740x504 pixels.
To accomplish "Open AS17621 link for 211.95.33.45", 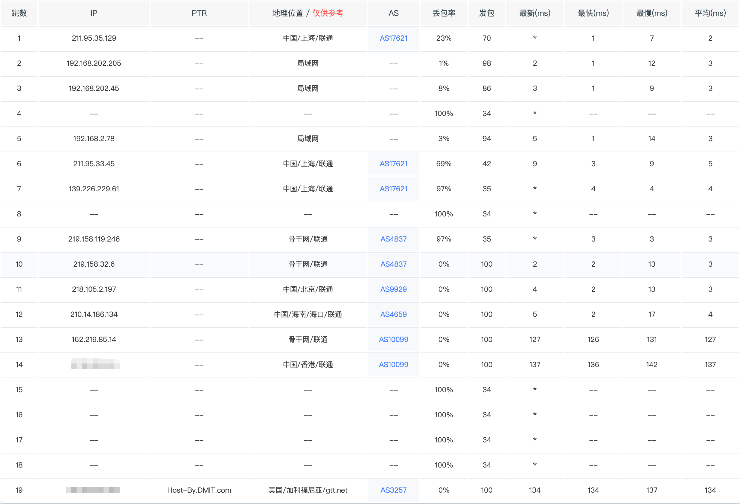I will 393,164.
